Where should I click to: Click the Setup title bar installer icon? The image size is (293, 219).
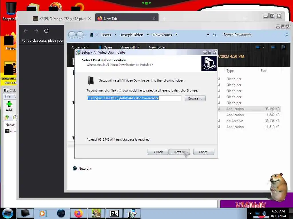tap(78, 52)
